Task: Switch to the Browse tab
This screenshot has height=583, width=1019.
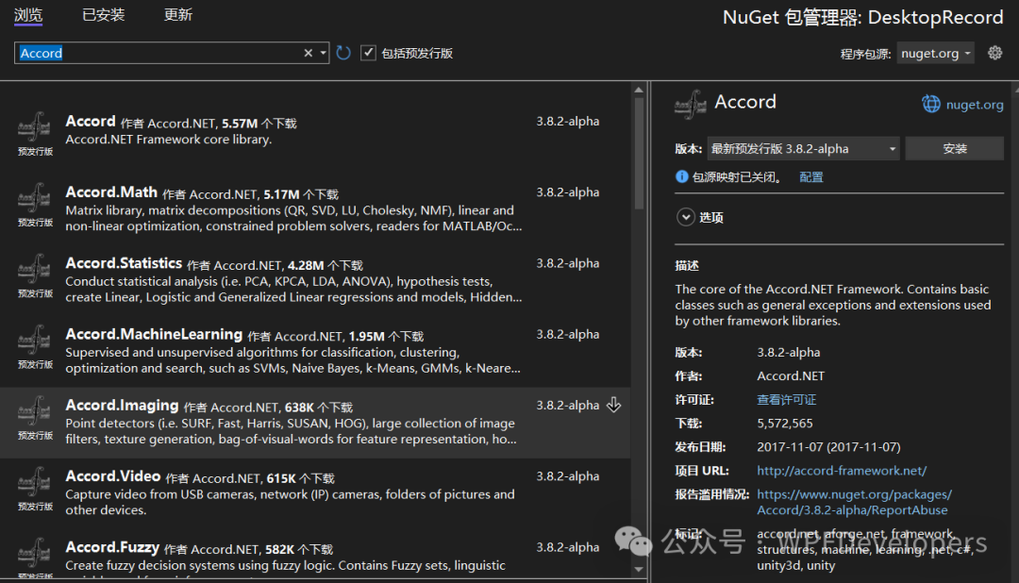Action: coord(28,15)
